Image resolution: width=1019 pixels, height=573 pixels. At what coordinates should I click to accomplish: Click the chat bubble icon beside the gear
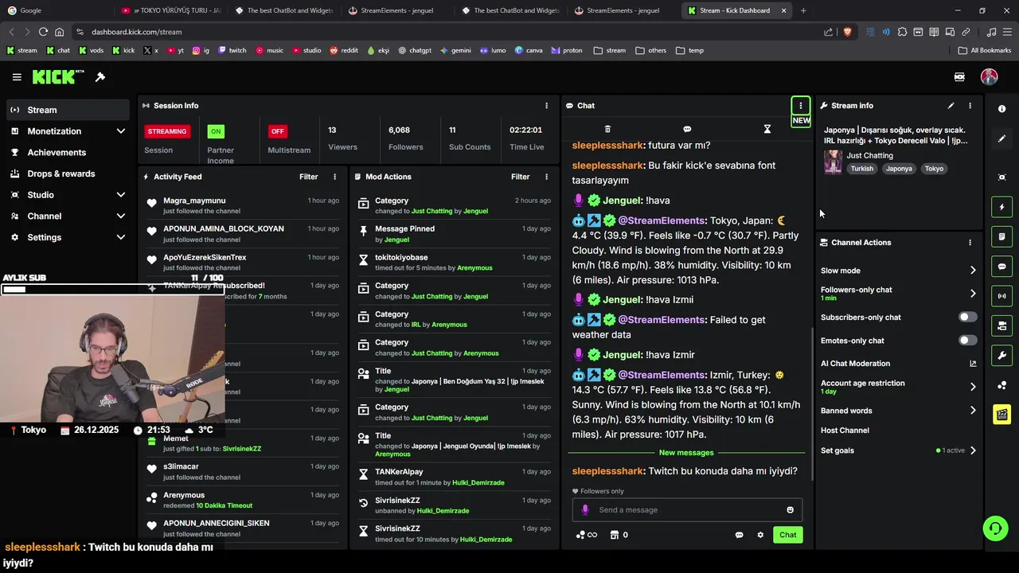click(x=739, y=535)
